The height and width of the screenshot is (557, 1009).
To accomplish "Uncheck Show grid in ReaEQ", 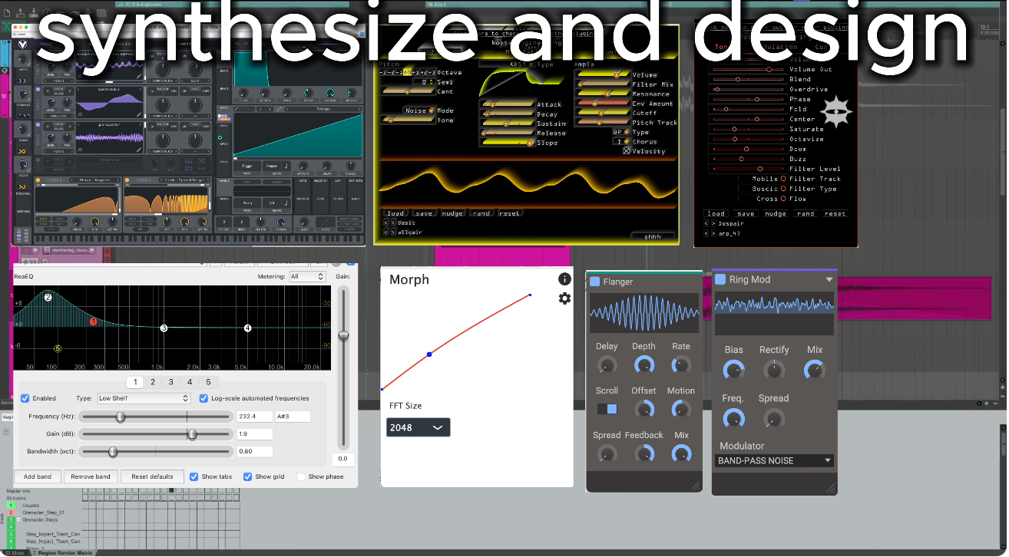I will click(x=247, y=476).
